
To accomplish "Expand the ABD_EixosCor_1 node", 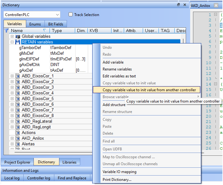I will pos(12,76).
